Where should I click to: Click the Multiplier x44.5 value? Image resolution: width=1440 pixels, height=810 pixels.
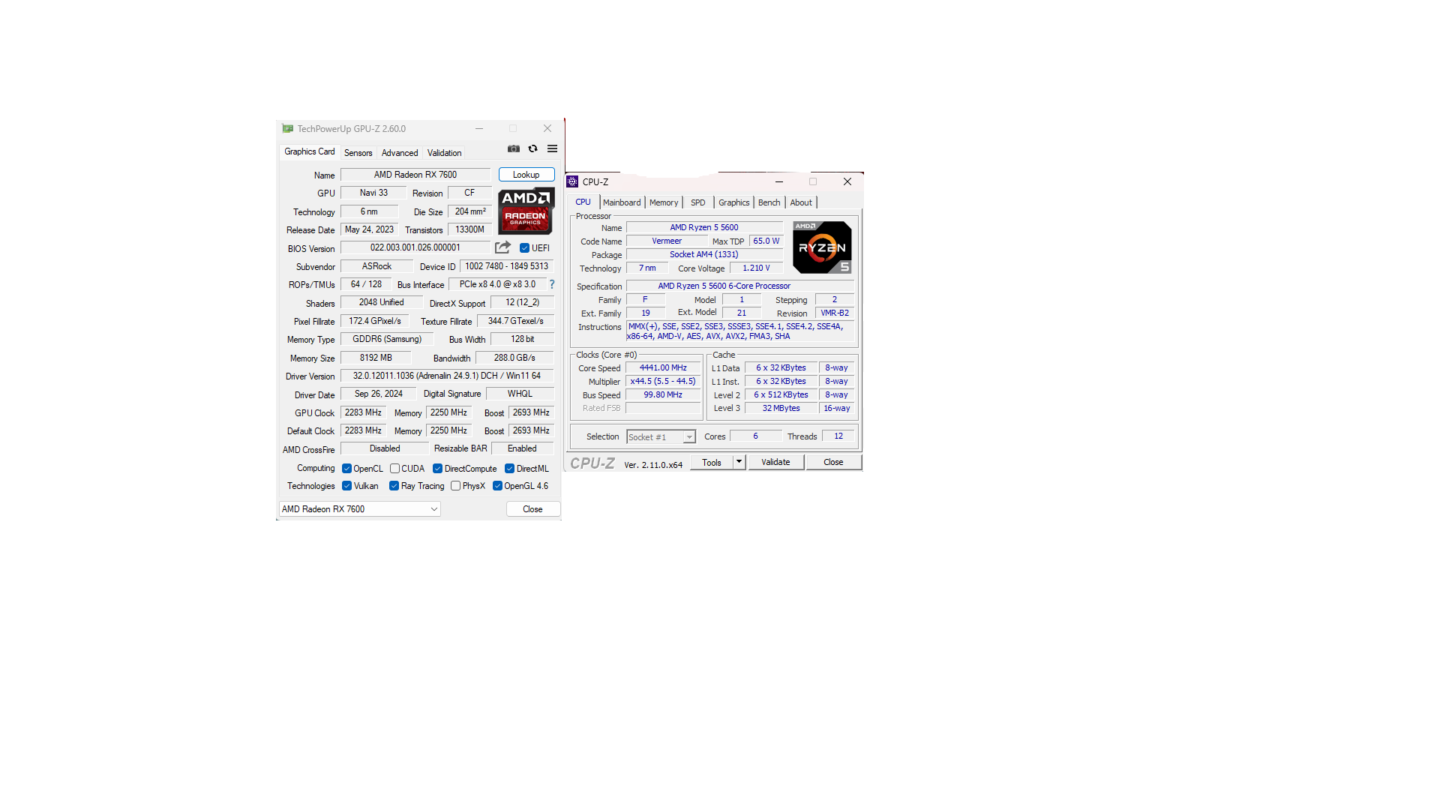pyautogui.click(x=663, y=381)
